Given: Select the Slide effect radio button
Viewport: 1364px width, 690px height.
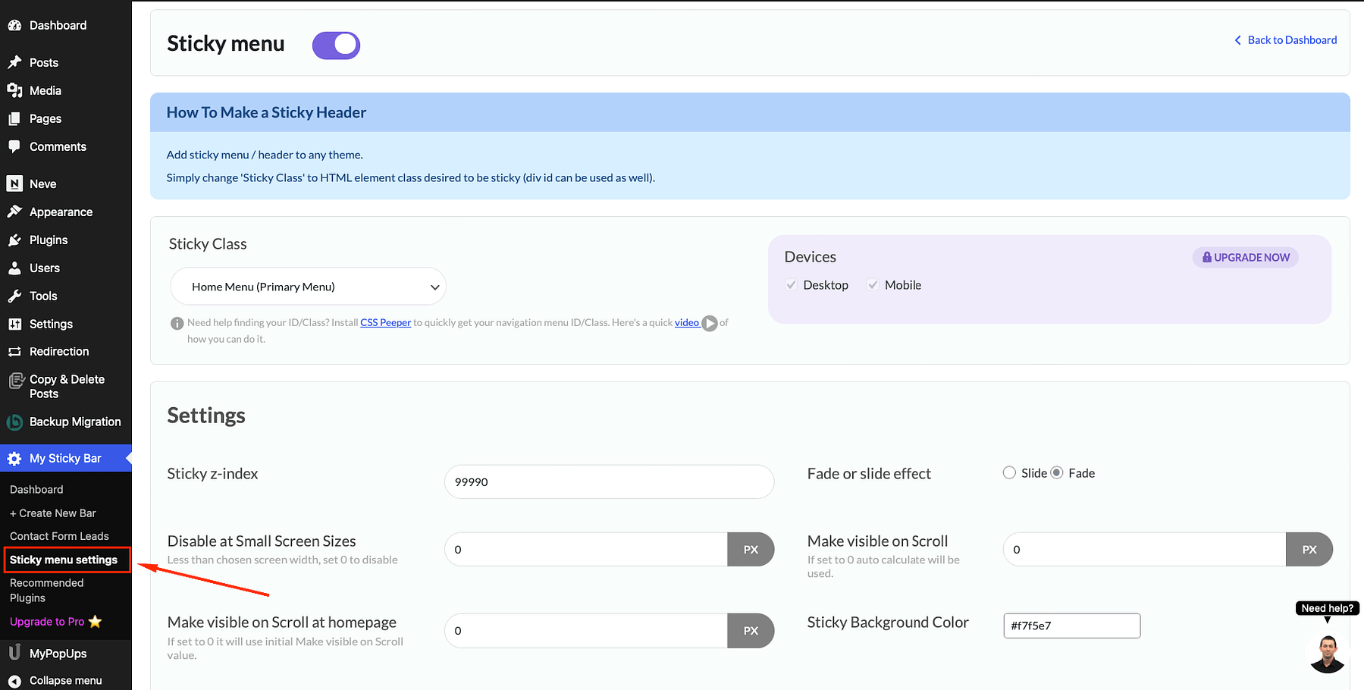Looking at the screenshot, I should (x=1009, y=472).
